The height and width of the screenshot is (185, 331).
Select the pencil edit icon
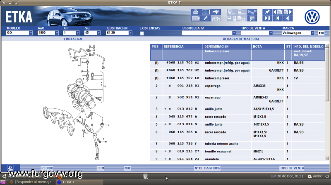click(x=206, y=18)
